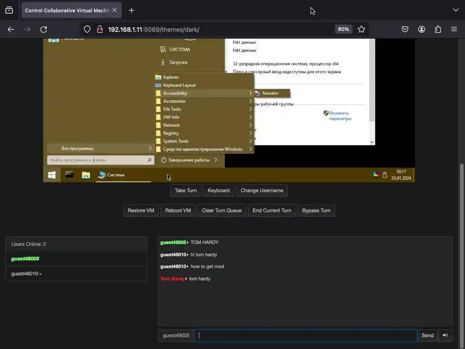Open Explorer in the programs menu
465x349 pixels.
[204, 77]
